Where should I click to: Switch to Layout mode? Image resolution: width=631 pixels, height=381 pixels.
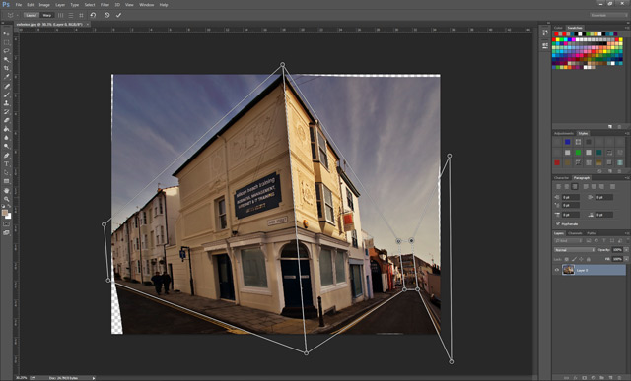31,15
